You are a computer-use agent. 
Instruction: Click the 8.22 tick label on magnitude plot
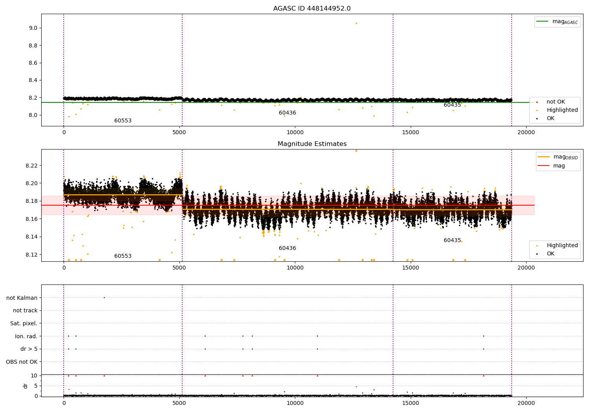point(31,166)
